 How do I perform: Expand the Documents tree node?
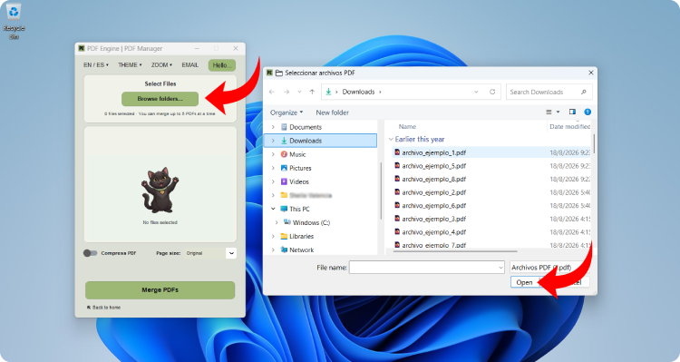point(273,127)
